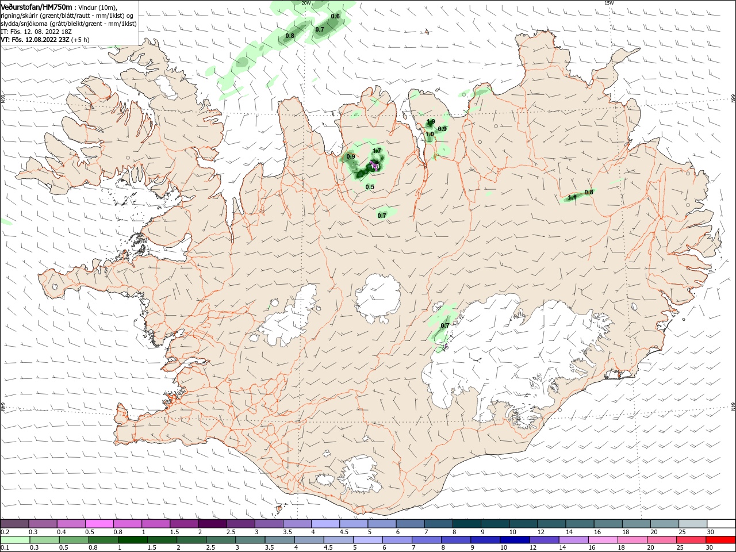Screen dimensions: 736x552
Task: Pick the bright red lower swatch labeled 30
Action: pyautogui.click(x=721, y=540)
